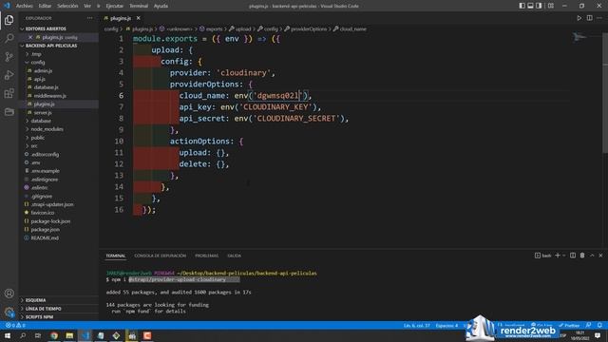The image size is (608, 342).
Task: Click the feedback icon in the status bar
Action: (589, 325)
